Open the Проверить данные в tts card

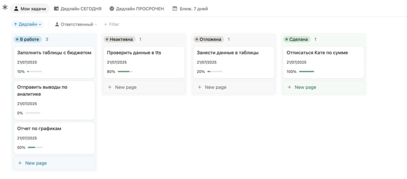(x=144, y=62)
